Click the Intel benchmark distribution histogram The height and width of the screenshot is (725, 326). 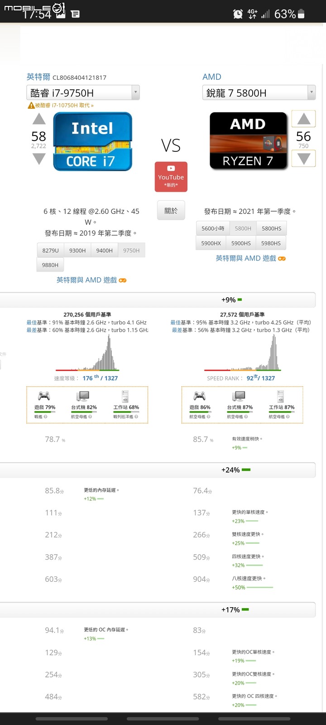(87, 353)
